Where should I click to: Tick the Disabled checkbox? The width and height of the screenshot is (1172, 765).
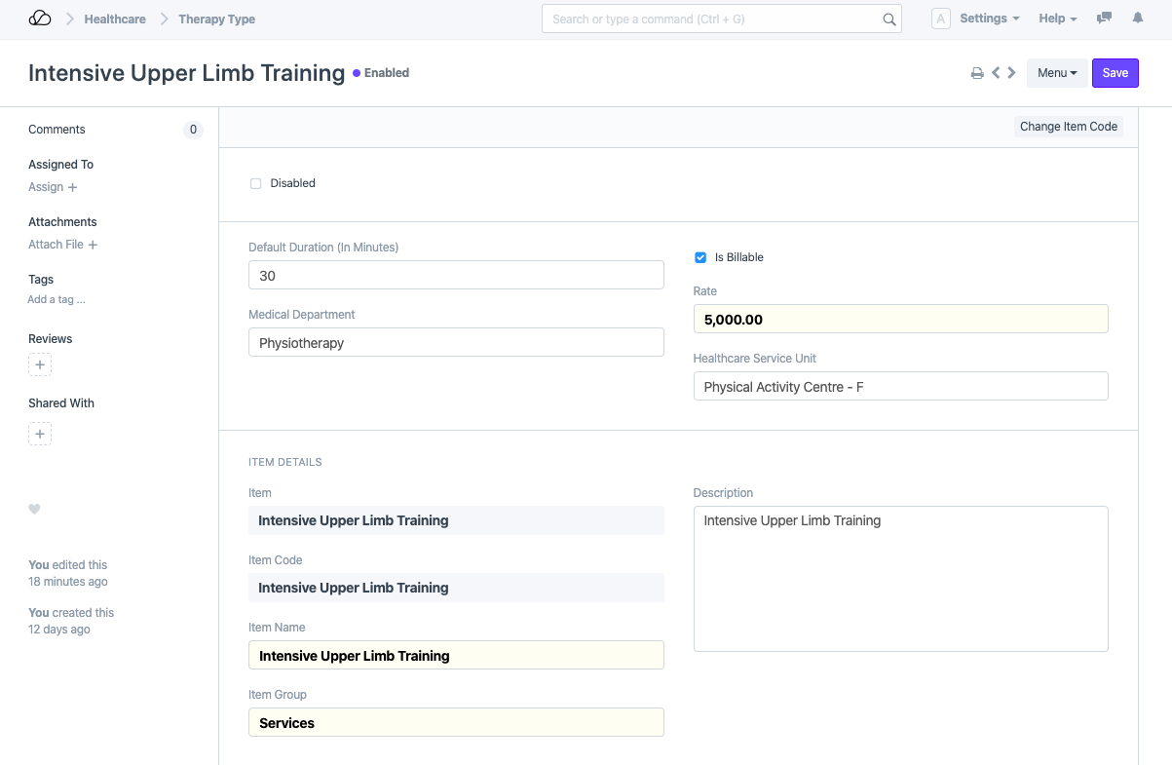256,183
